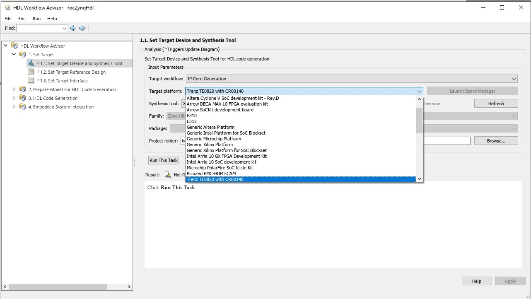Click the Refresh tool version button
This screenshot has height=299, width=531.
(496, 103)
